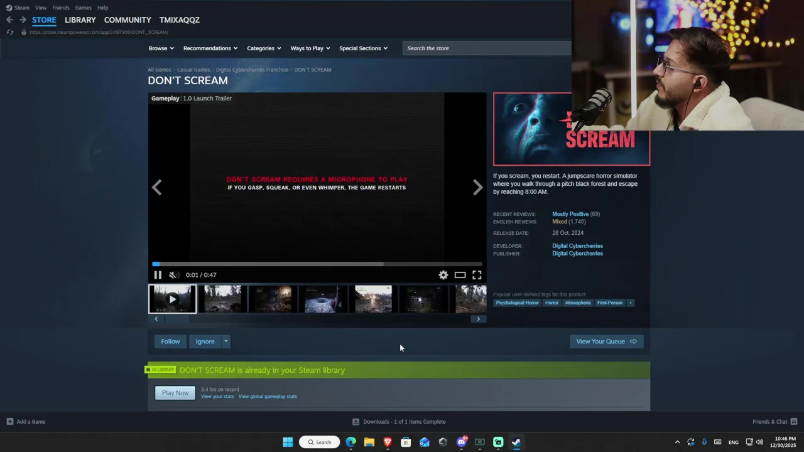Select the Atmospheric tag

[x=578, y=303]
